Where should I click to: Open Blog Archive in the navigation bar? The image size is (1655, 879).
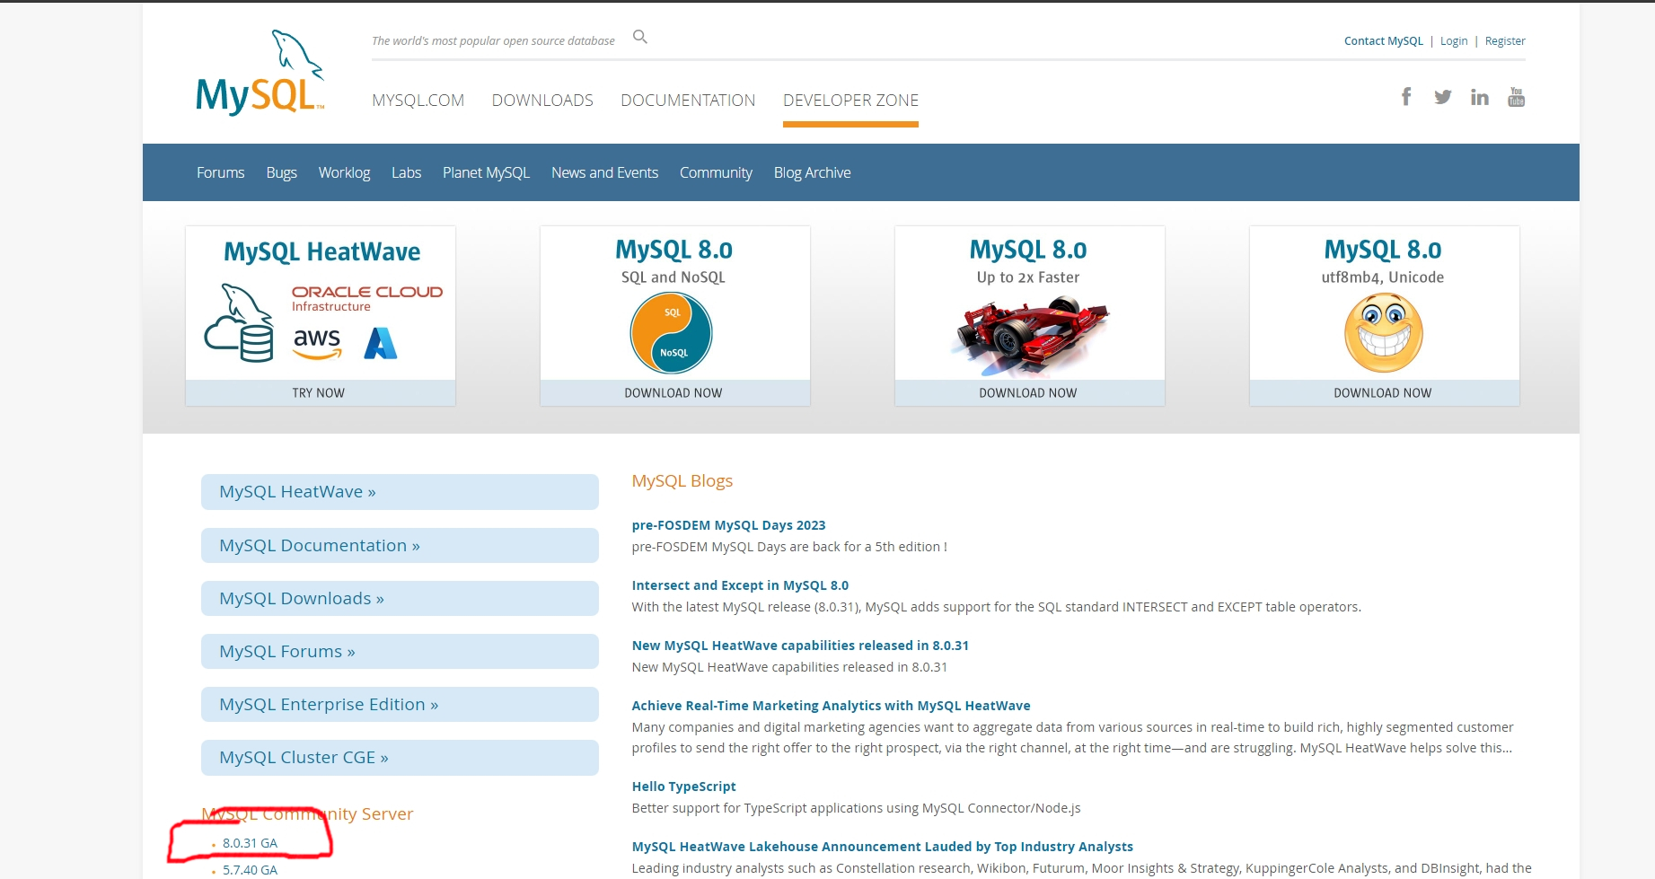[x=812, y=172]
